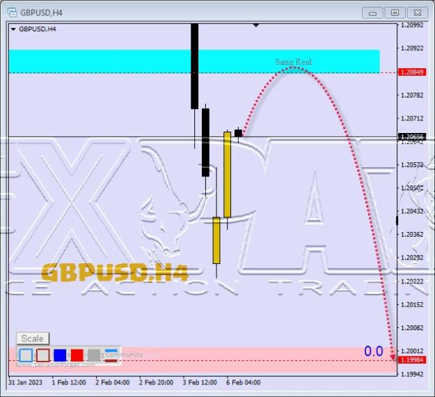Click the 1.20012 price scale value
Viewport: 435px width, 397px height.
[412, 351]
